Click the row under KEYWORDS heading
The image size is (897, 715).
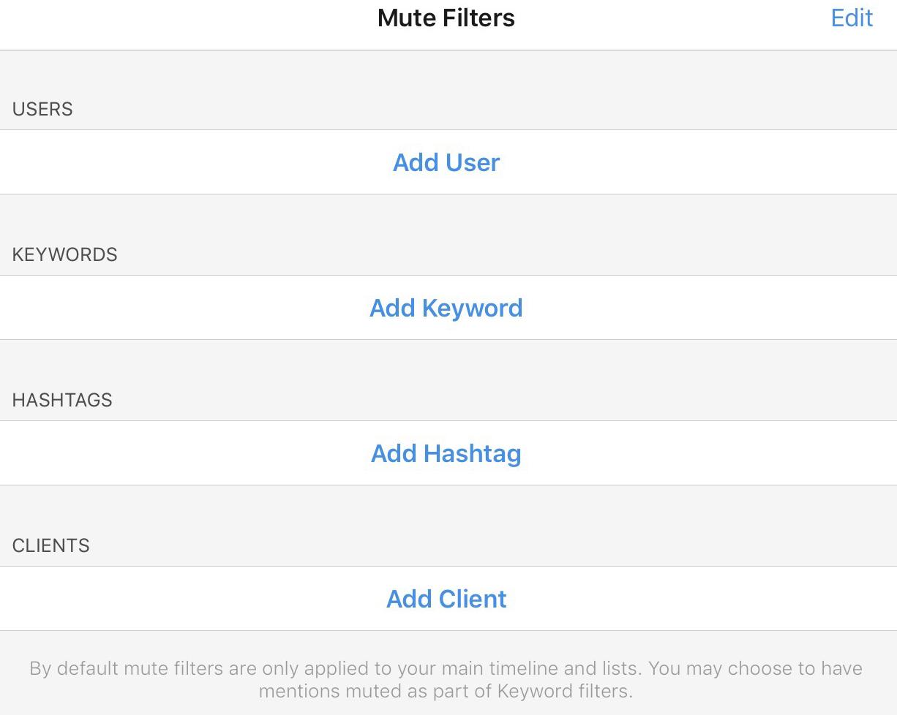pos(448,308)
